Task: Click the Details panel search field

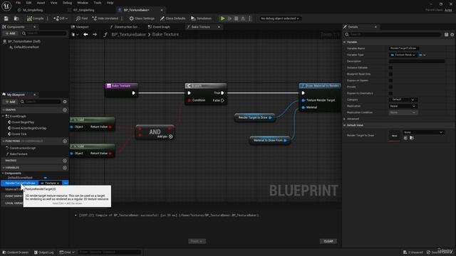Action: coord(393,34)
